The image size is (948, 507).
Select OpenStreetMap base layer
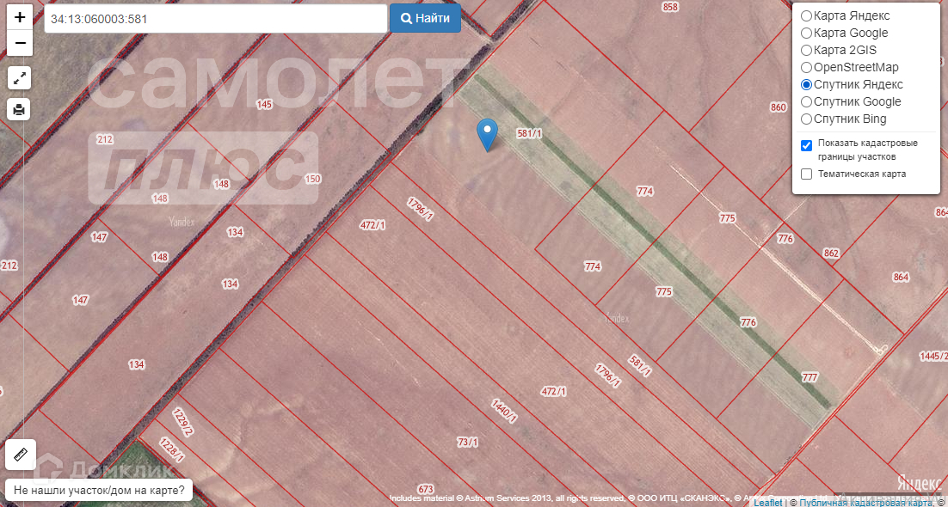[806, 68]
